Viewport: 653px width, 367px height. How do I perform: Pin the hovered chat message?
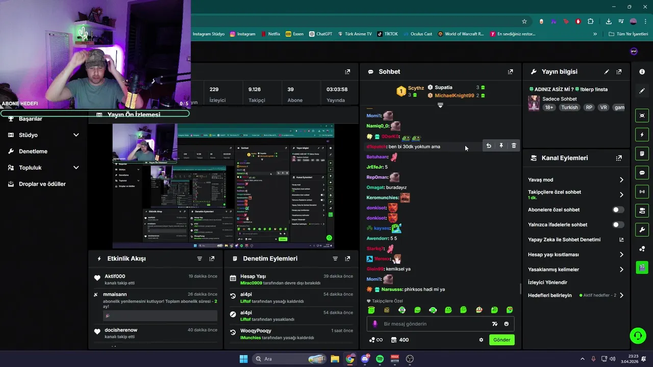501,146
